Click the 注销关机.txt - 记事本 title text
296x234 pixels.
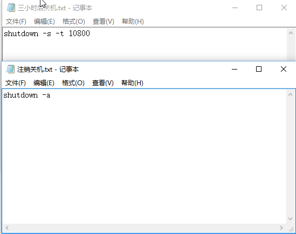pyautogui.click(x=48, y=70)
